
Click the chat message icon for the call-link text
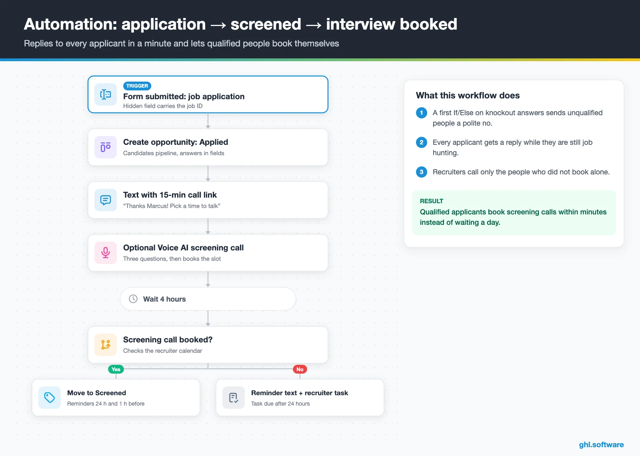(x=106, y=200)
